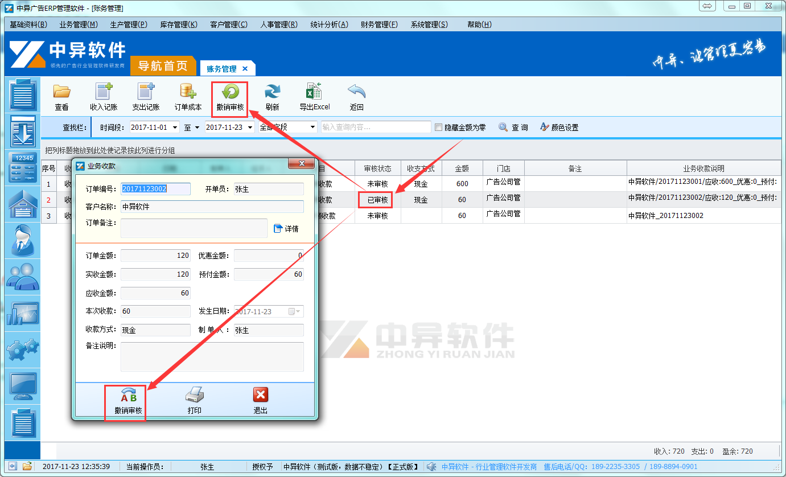Image resolution: width=786 pixels, height=477 pixels.
Task: Click 撤销审核 in the main toolbar
Action: [x=230, y=98]
